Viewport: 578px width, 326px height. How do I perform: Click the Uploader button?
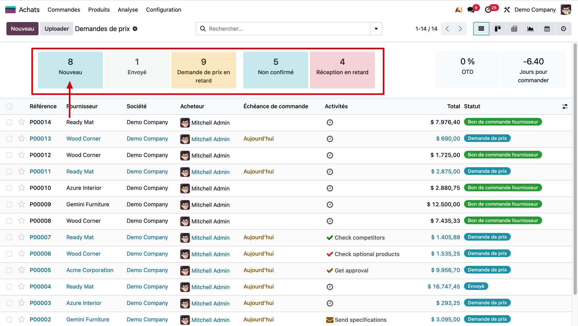57,29
